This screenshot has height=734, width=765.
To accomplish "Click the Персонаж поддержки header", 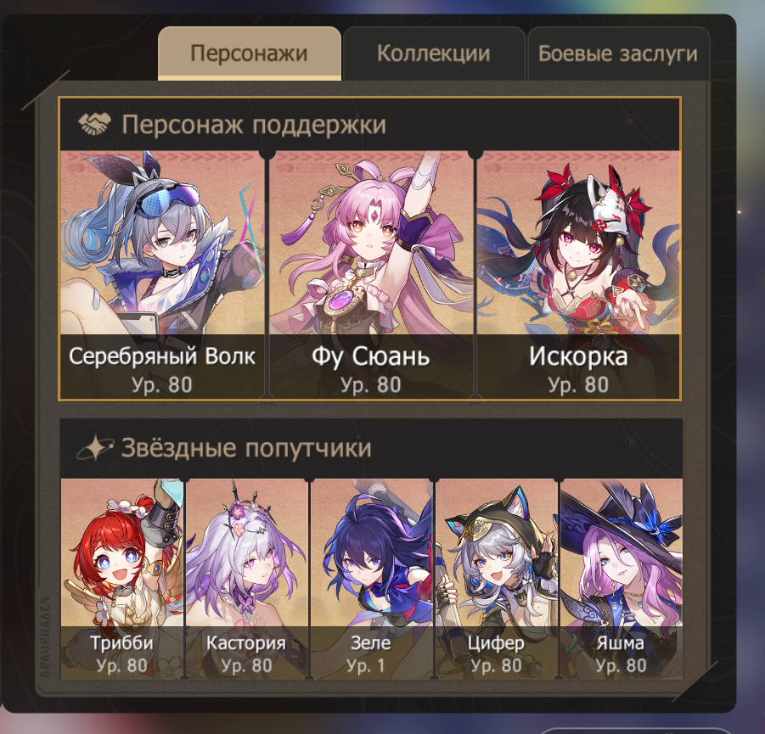I will 254,125.
